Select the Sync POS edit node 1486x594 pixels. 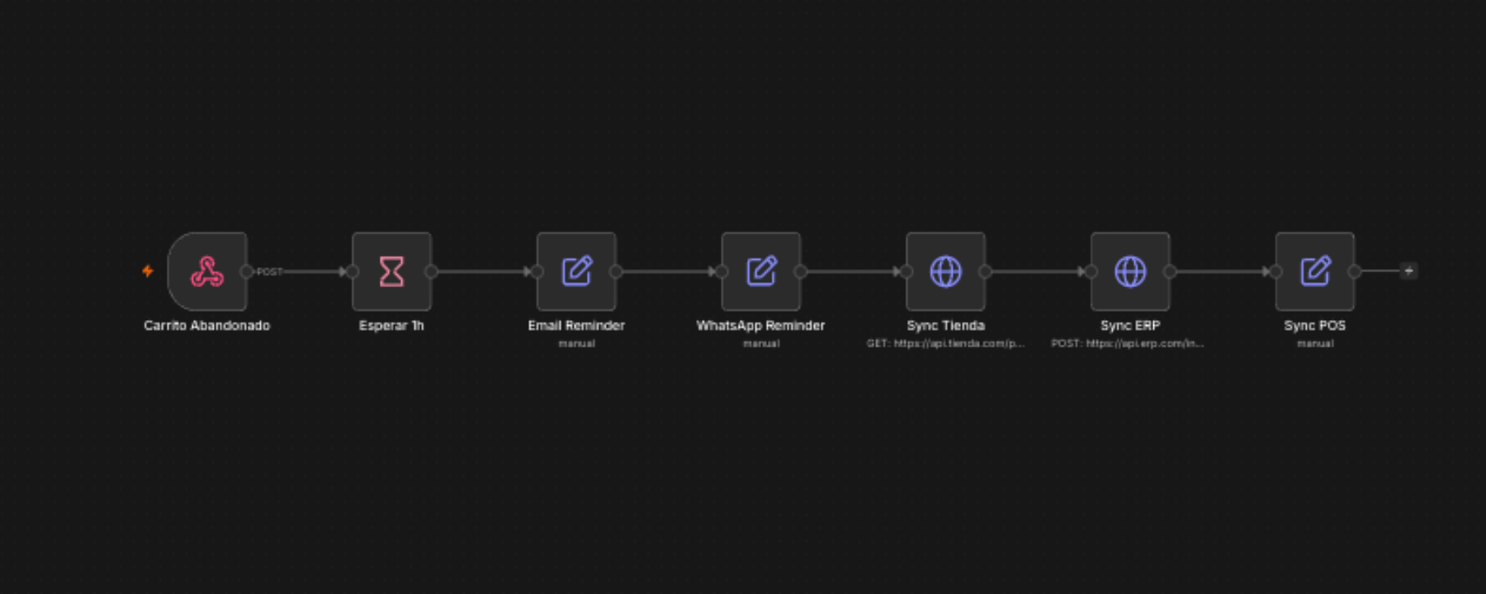1315,271
